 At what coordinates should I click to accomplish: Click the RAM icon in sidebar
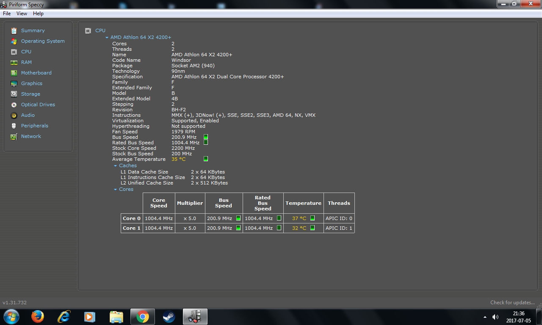pyautogui.click(x=14, y=62)
